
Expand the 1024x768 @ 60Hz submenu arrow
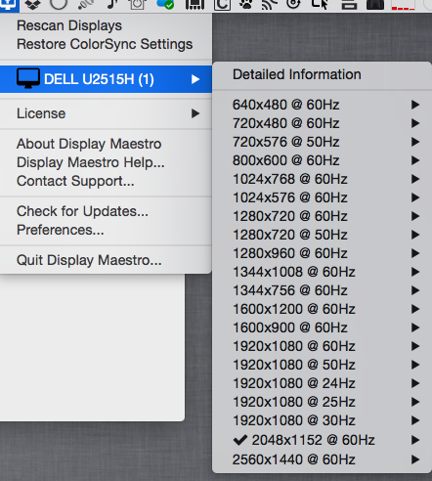coord(415,179)
